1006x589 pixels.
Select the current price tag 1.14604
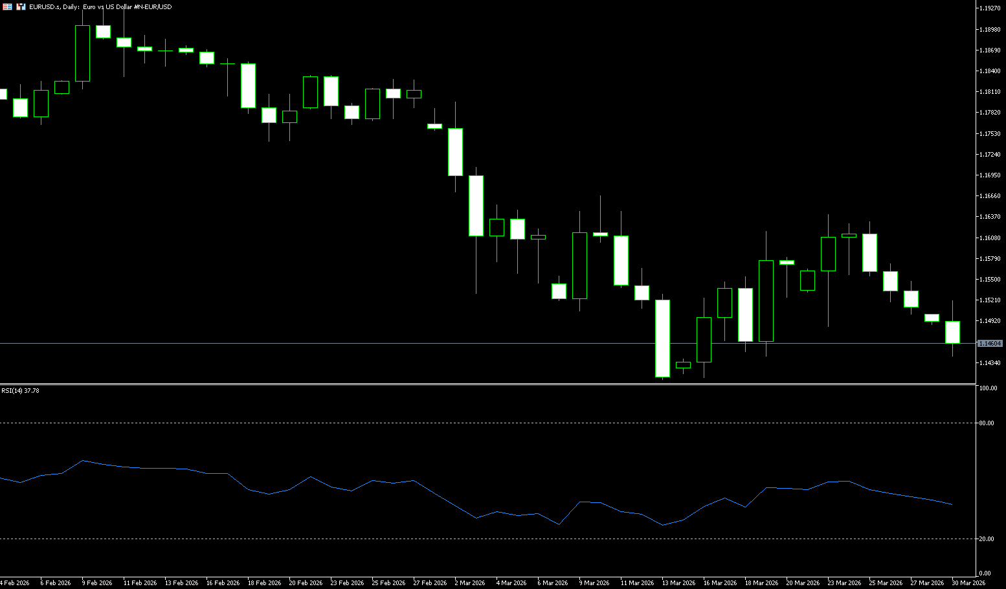(x=990, y=344)
